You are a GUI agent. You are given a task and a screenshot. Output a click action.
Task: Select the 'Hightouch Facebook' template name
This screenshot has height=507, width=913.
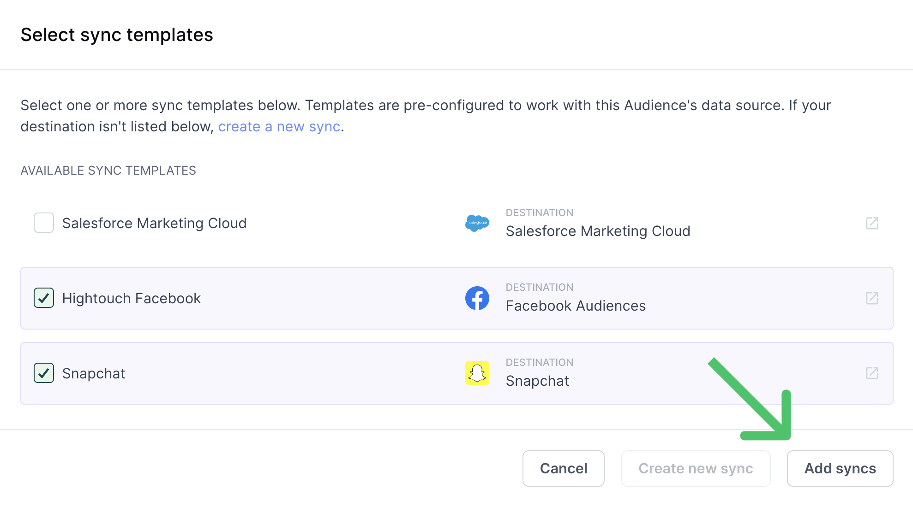[x=132, y=298]
